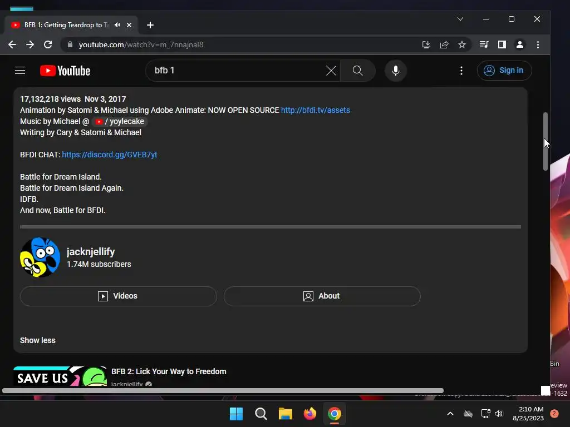
Task: Open Windows Start menu
Action: coord(236,414)
